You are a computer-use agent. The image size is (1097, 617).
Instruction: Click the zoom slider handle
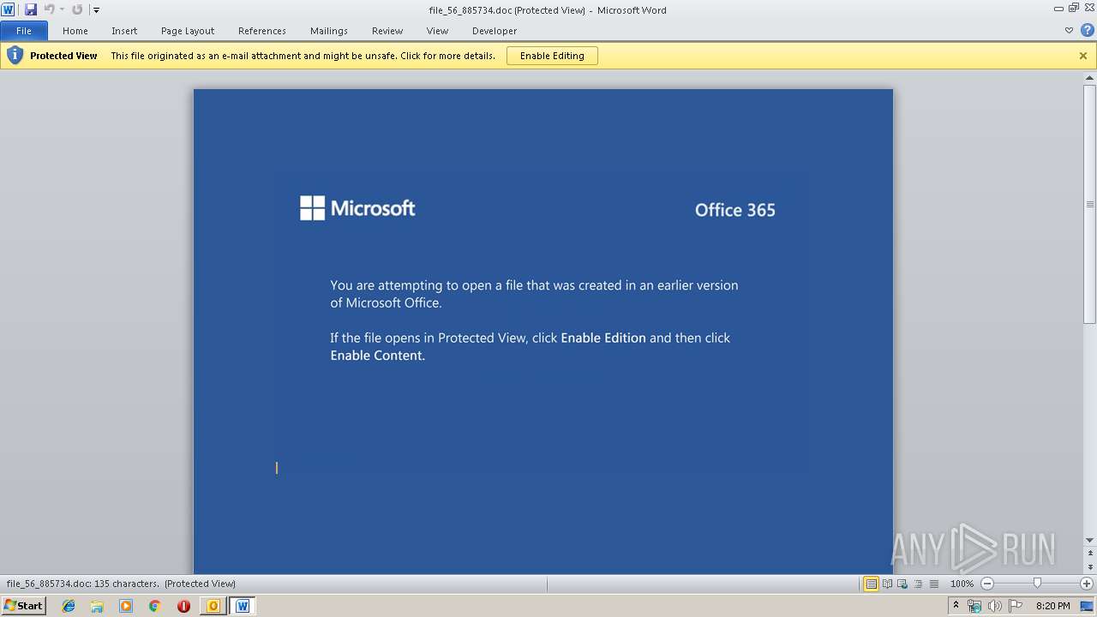[1037, 584]
